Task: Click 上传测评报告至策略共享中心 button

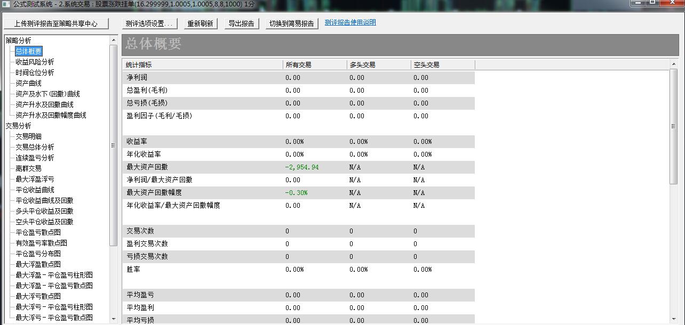Action: [56, 23]
